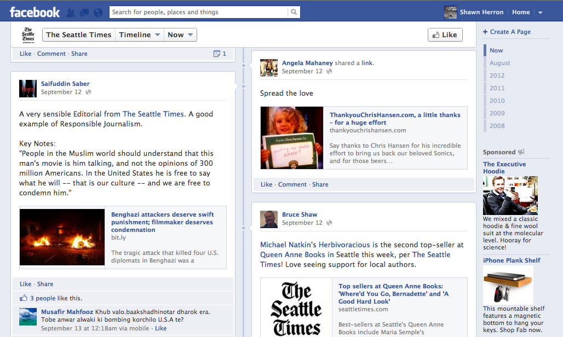Open ThankyouChrisHansen.com article headline

395,119
